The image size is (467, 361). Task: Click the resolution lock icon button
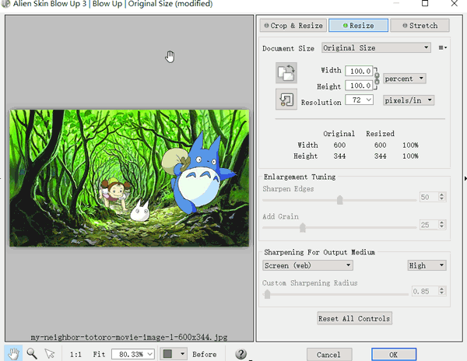(286, 99)
